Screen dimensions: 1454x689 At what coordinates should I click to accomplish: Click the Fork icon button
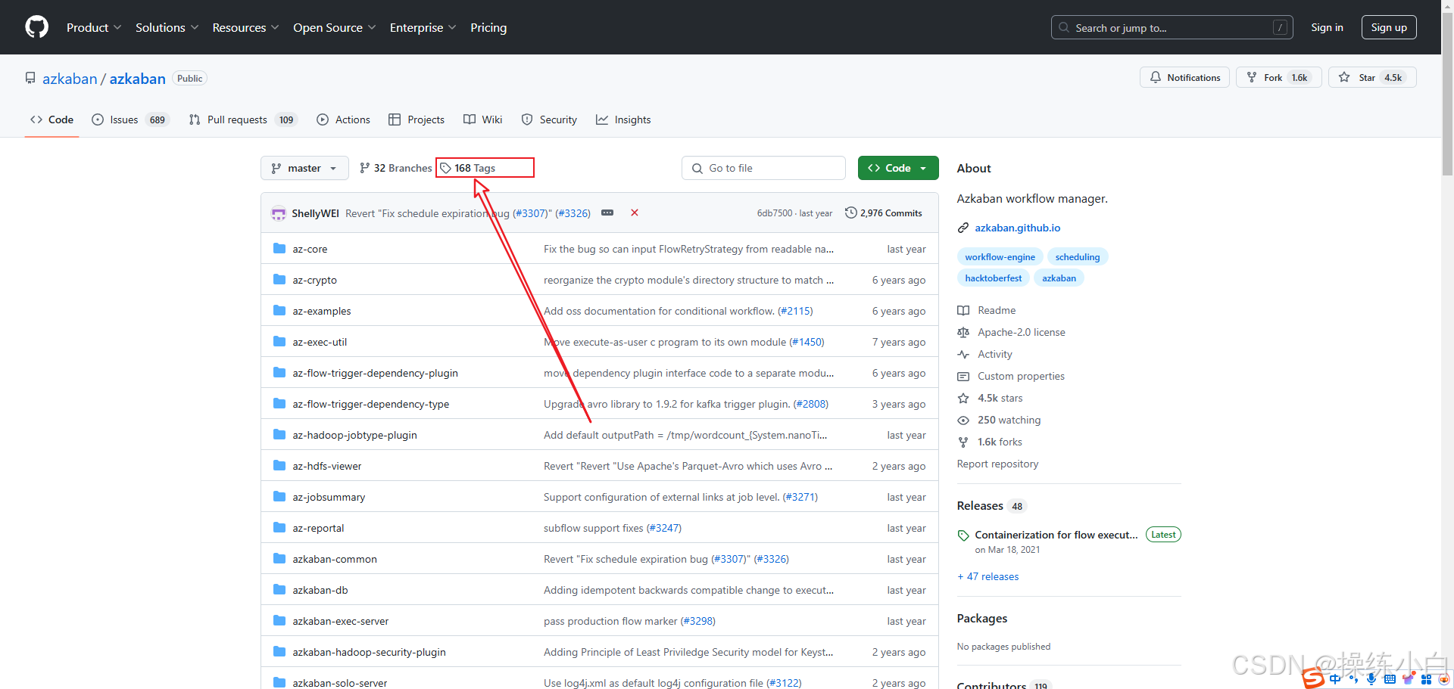[x=1252, y=77]
